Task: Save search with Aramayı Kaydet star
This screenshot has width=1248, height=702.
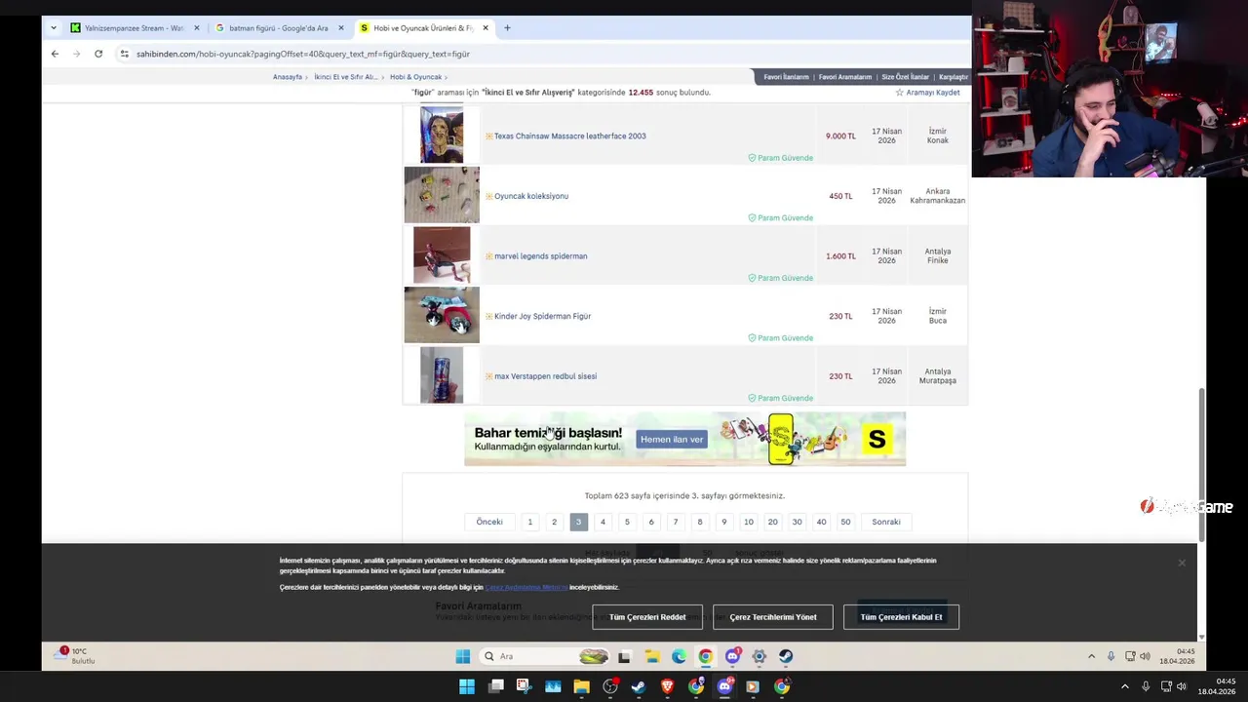Action: 927,93
